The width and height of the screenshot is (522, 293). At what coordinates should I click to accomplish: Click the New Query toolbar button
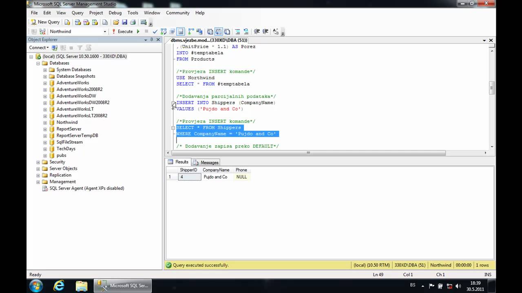point(44,22)
